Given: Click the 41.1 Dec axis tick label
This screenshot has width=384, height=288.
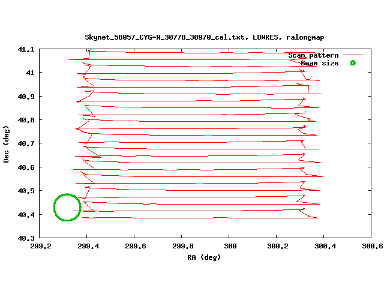Looking at the screenshot, I should click(26, 49).
